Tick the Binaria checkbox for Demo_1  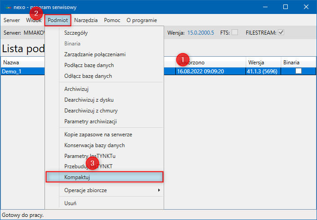299,71
